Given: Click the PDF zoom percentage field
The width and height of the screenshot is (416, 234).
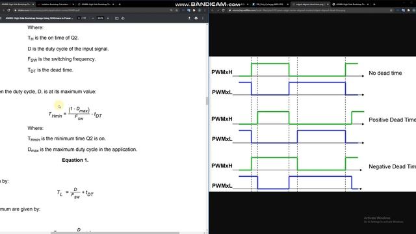Looking at the screenshot, I should (x=100, y=18).
